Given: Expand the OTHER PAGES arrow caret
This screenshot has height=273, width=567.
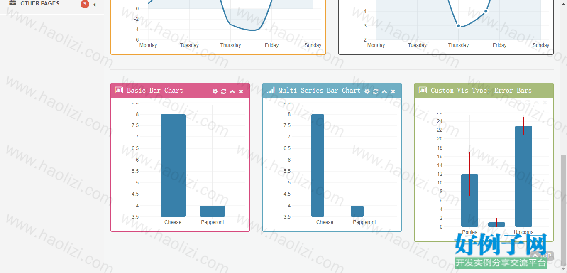Looking at the screenshot, I should tap(94, 5).
